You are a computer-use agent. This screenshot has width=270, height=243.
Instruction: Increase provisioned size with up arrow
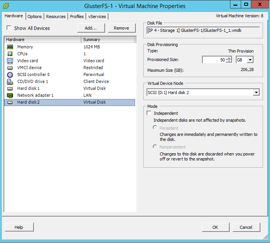click(229, 58)
